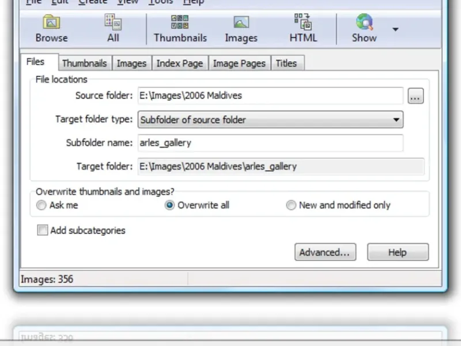
Task: Switch to the Files tab
Action: point(39,62)
